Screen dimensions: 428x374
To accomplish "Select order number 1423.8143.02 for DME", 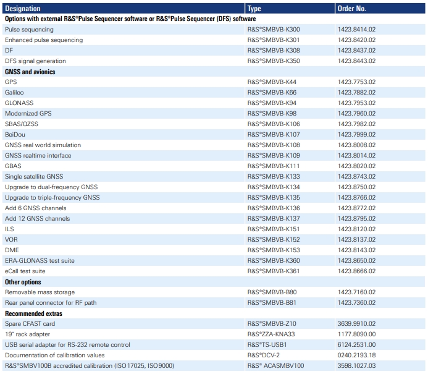I will click(356, 250).
